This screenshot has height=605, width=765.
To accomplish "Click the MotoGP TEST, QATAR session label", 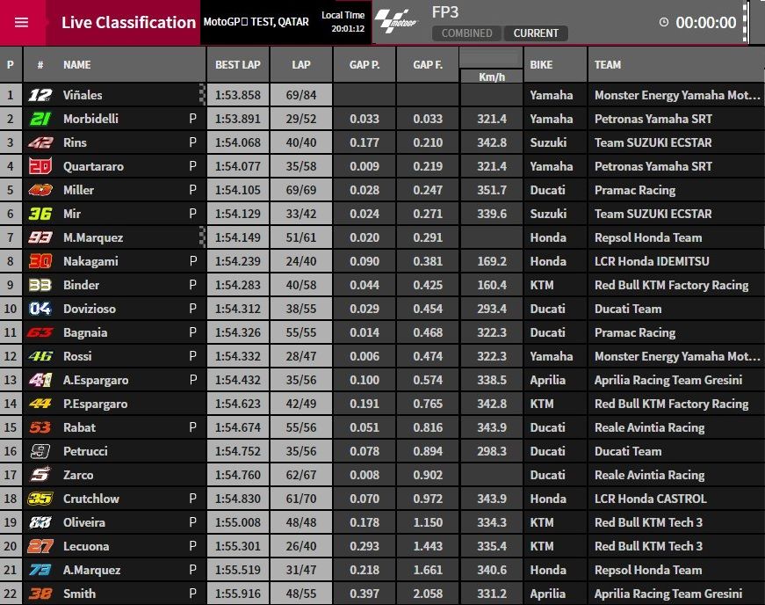I will click(x=256, y=22).
